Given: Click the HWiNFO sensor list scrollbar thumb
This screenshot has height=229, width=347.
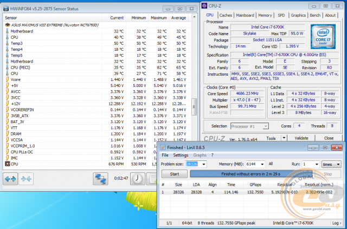Looking at the screenshot, I should coord(194,107).
